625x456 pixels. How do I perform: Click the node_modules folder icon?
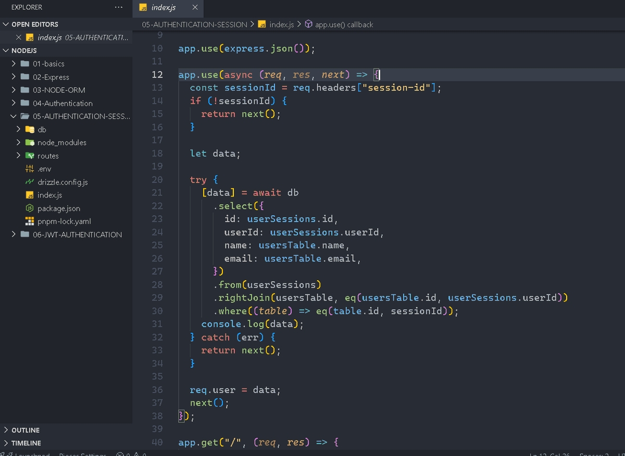pyautogui.click(x=30, y=142)
